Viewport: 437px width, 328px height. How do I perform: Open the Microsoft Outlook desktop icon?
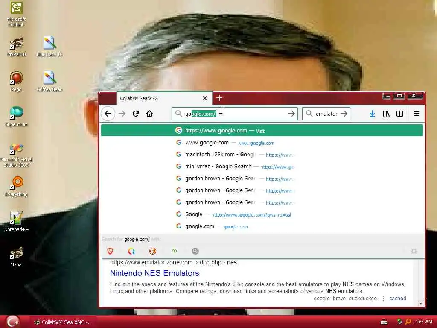click(16, 14)
